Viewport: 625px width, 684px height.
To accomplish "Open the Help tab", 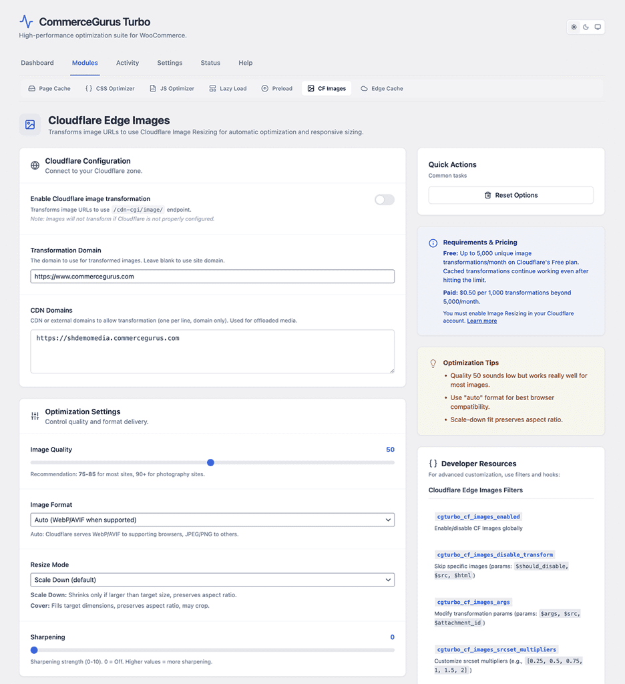I will tap(246, 63).
